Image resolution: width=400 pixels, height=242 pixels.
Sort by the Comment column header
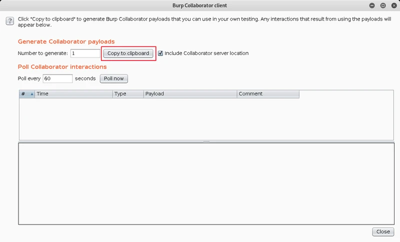click(268, 94)
